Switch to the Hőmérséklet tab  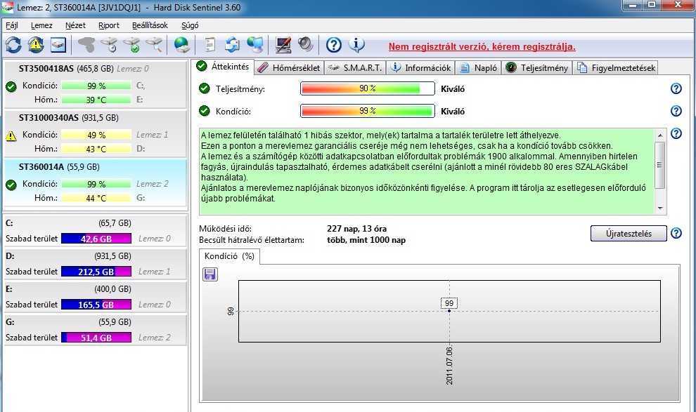290,68
